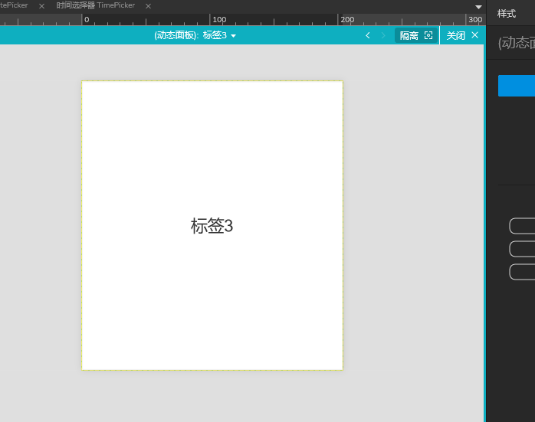
Task: Go to the next panel state arrow
Action: [x=382, y=35]
